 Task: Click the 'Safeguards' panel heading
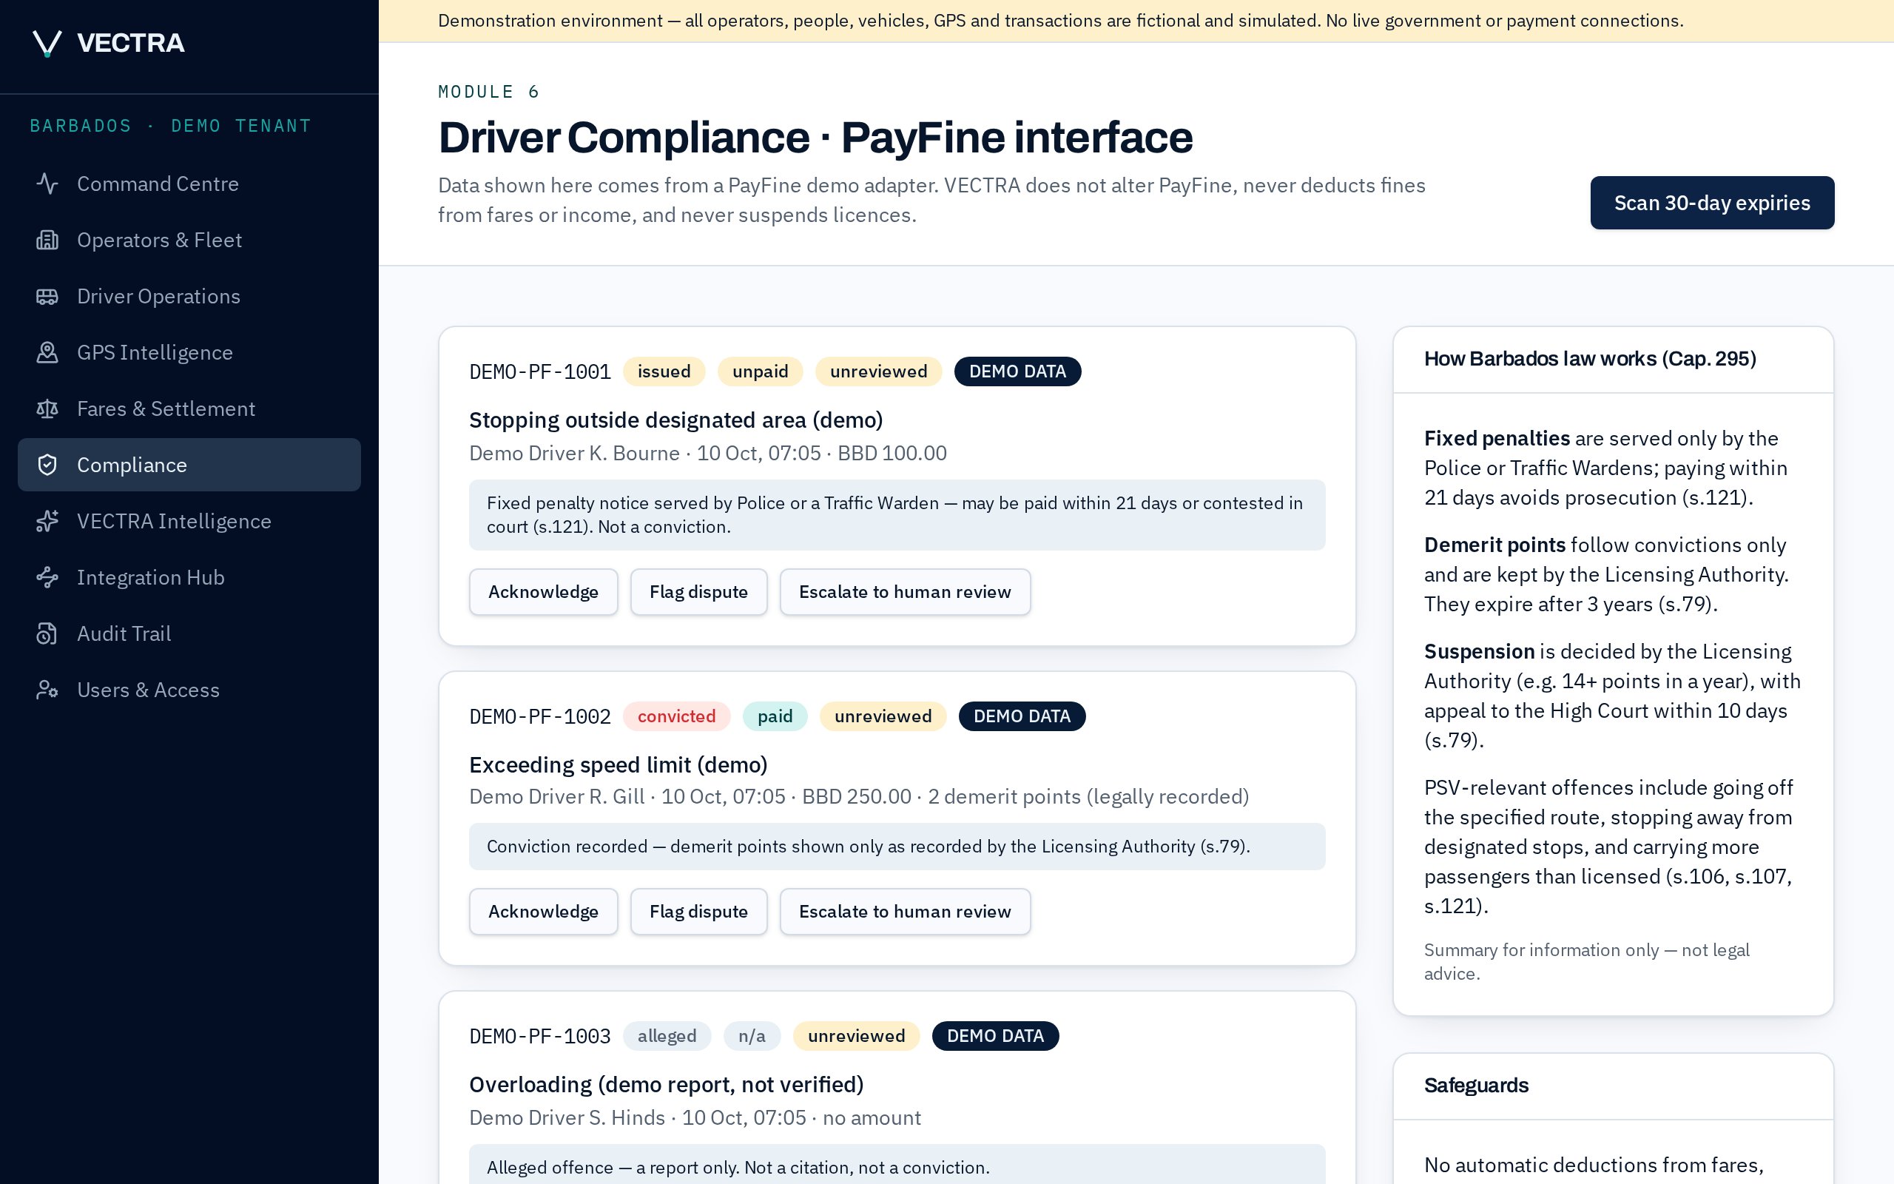pos(1476,1086)
